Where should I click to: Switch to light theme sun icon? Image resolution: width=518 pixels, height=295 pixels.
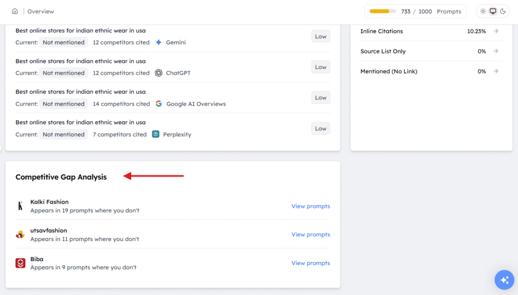(x=483, y=11)
